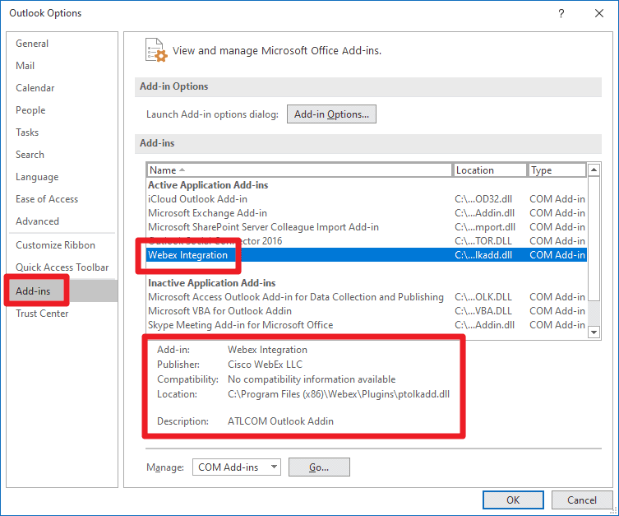Click the C:\...TOR.DLL location cell
The width and height of the screenshot is (619, 516).
pyautogui.click(x=483, y=241)
